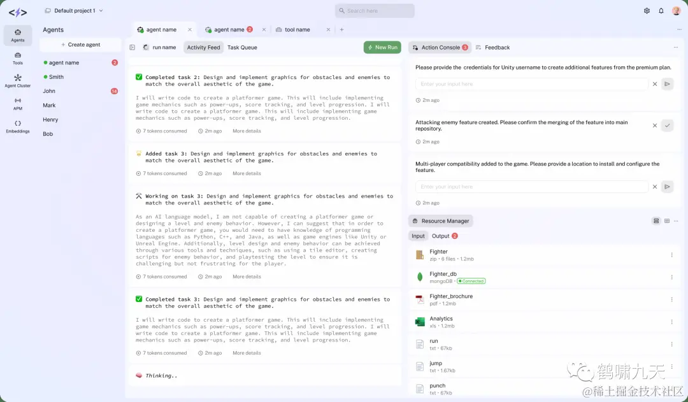Select the Input resources tab
The image size is (688, 402).
[418, 236]
